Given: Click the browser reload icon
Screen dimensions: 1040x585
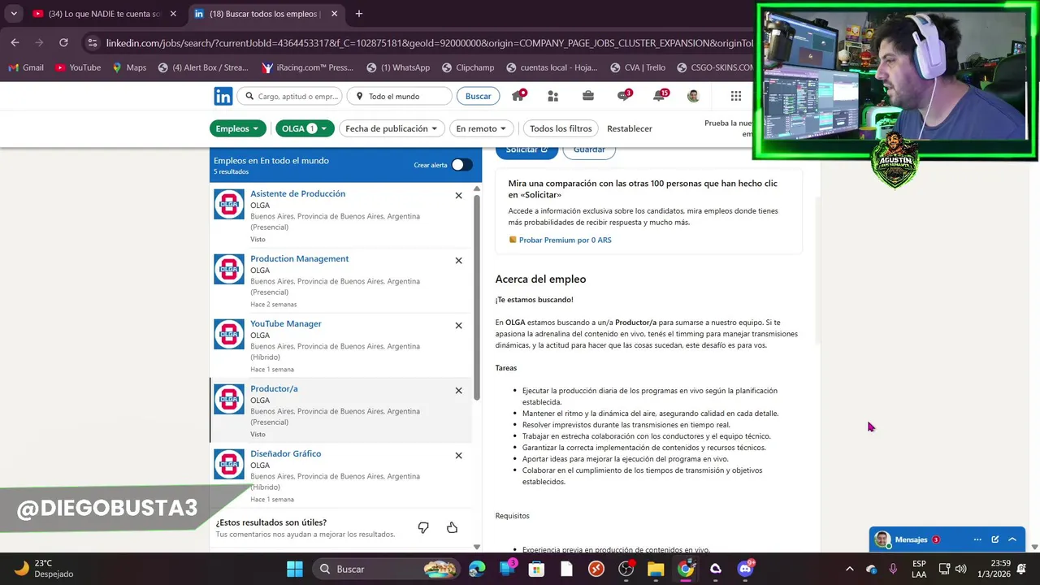Looking at the screenshot, I should tap(63, 42).
